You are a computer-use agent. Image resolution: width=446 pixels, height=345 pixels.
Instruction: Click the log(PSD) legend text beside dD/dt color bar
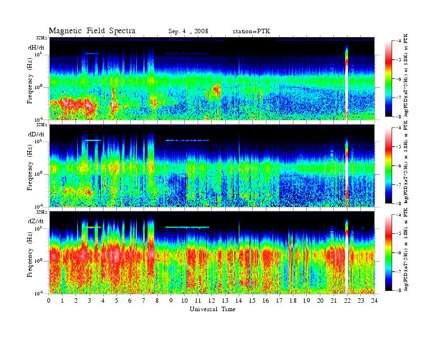tap(406, 162)
